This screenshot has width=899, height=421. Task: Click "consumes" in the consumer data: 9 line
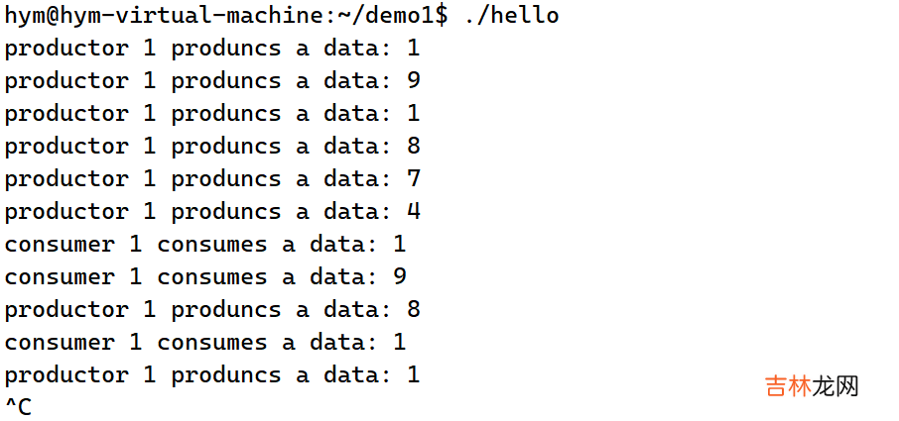212,277
